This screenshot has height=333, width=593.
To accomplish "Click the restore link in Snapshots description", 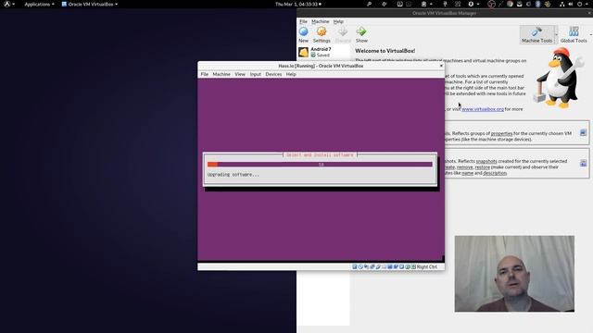I will [482, 166].
